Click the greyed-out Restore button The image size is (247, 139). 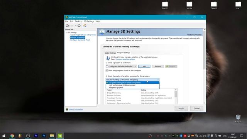click(171, 66)
